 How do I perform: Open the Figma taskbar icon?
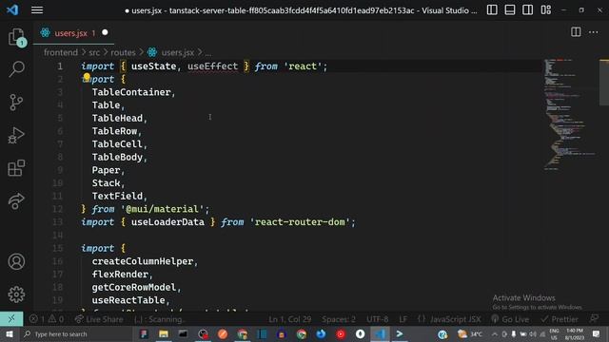tap(144, 333)
